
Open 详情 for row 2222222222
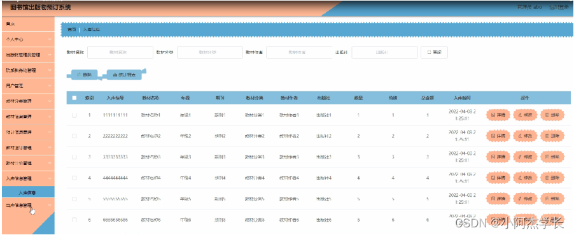(x=498, y=136)
